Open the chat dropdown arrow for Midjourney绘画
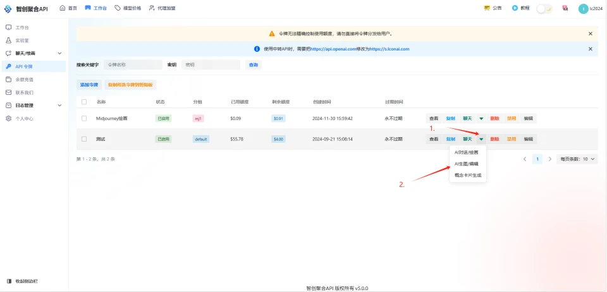The width and height of the screenshot is (607, 292). (481, 118)
